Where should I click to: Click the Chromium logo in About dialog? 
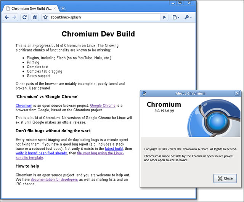213,118
